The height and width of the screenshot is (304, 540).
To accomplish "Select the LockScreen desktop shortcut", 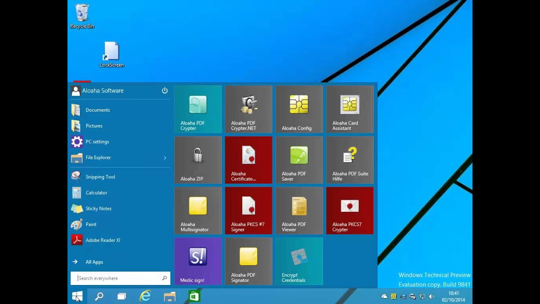I will [112, 54].
